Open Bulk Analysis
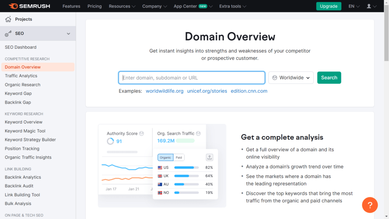 click(18, 203)
